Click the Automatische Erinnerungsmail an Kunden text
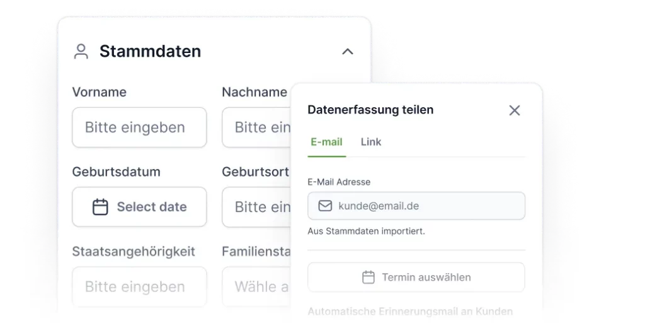This screenshot has width=645, height=328. 410,312
